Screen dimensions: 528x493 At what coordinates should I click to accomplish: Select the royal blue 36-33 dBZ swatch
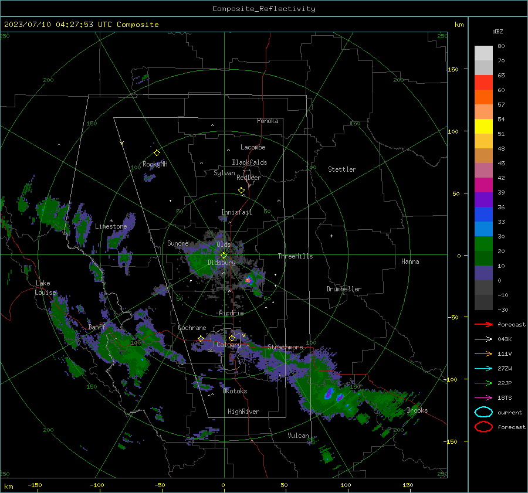(483, 214)
